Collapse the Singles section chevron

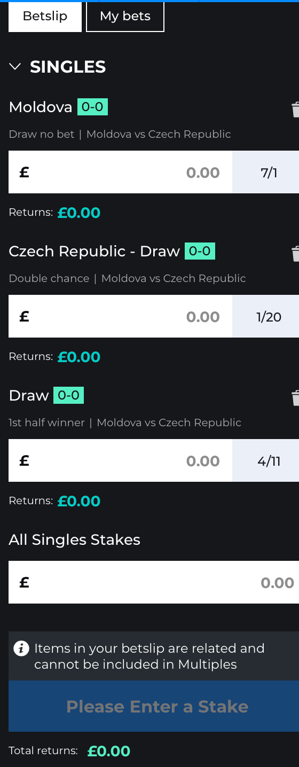15,67
